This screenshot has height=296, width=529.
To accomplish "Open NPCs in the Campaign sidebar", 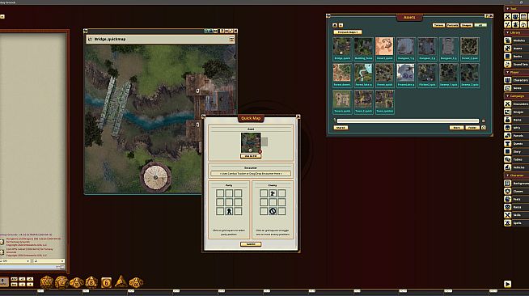I will (x=516, y=128).
